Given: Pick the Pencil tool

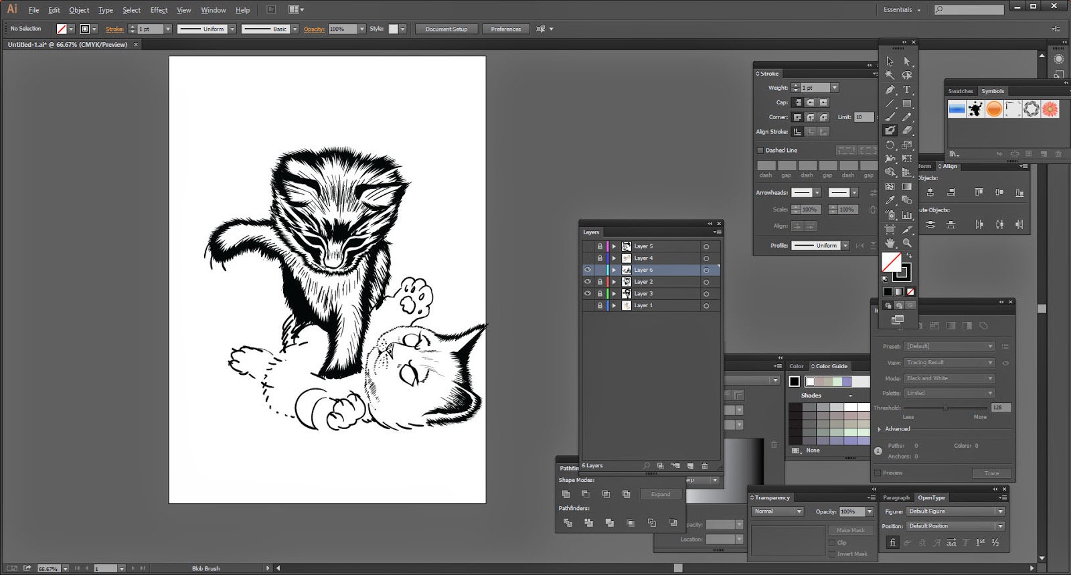Looking at the screenshot, I should [907, 117].
